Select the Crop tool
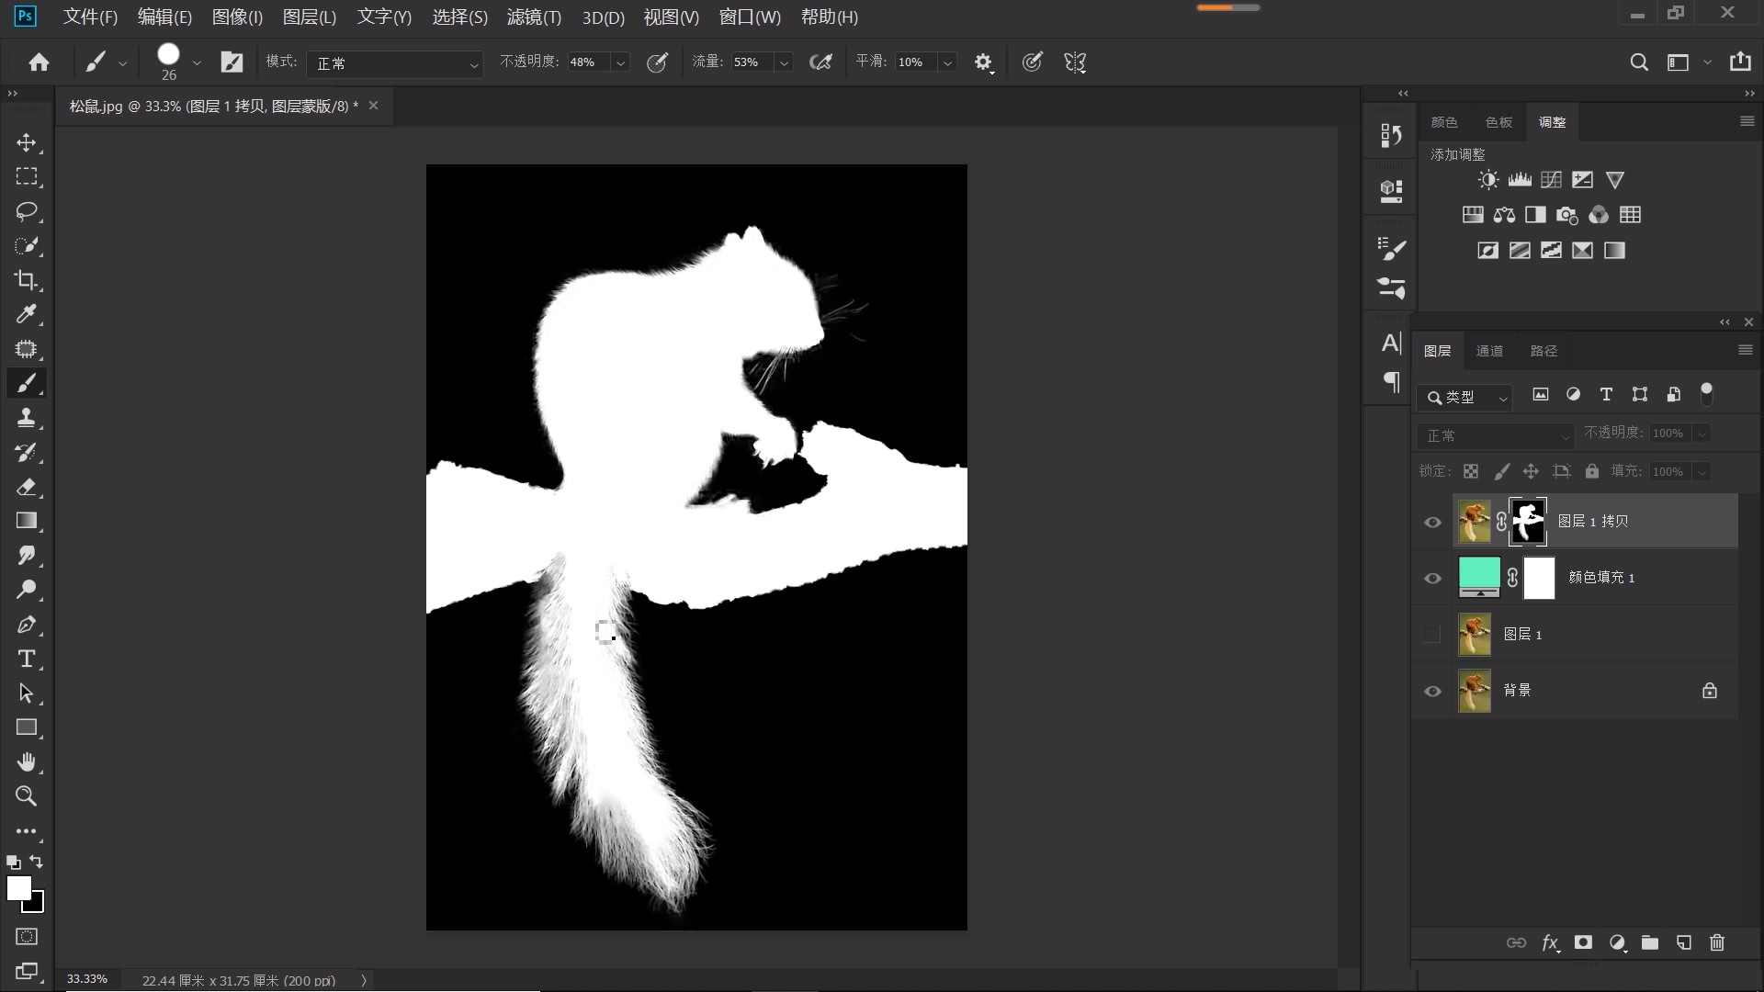 pyautogui.click(x=26, y=280)
